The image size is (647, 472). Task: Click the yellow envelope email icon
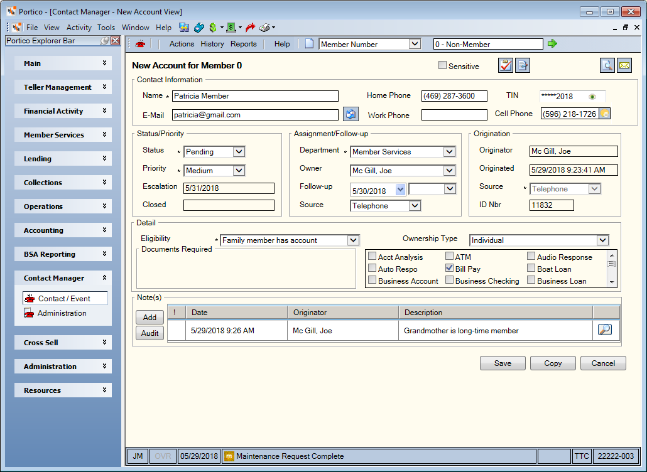(x=624, y=65)
